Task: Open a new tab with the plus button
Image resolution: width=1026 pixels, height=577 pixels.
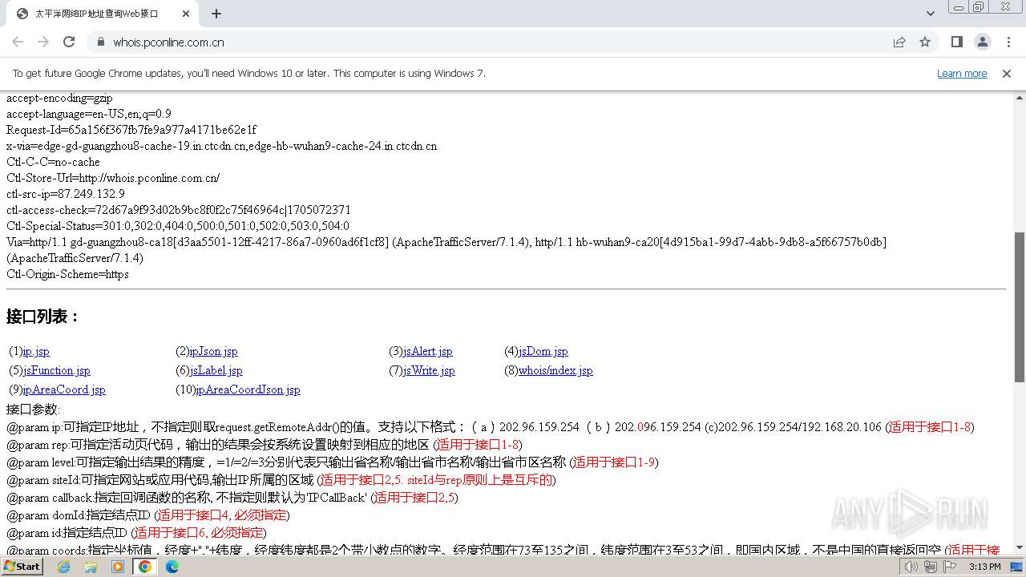Action: 216,14
